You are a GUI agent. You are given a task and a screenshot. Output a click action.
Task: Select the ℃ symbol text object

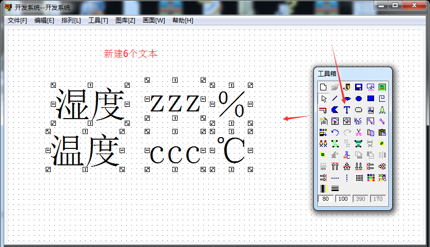231,150
